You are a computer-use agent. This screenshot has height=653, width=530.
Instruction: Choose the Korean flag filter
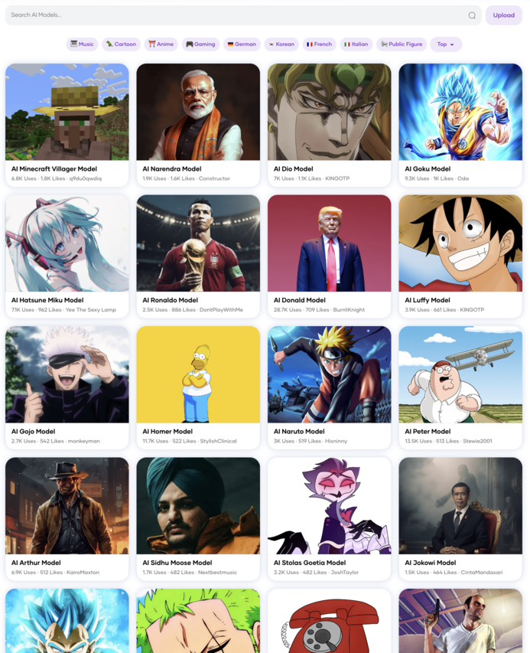pos(281,44)
